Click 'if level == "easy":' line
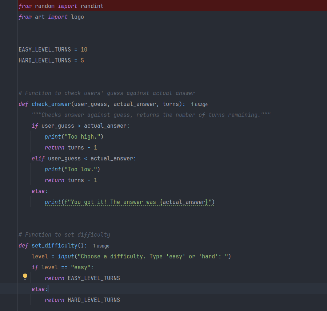Screen dimensions: 327x311 pyautogui.click(x=63, y=267)
